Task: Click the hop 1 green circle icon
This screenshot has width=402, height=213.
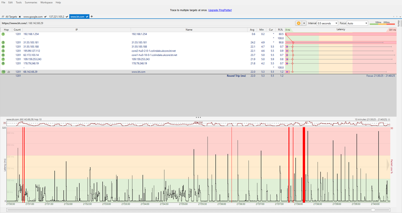Action: 3,34
